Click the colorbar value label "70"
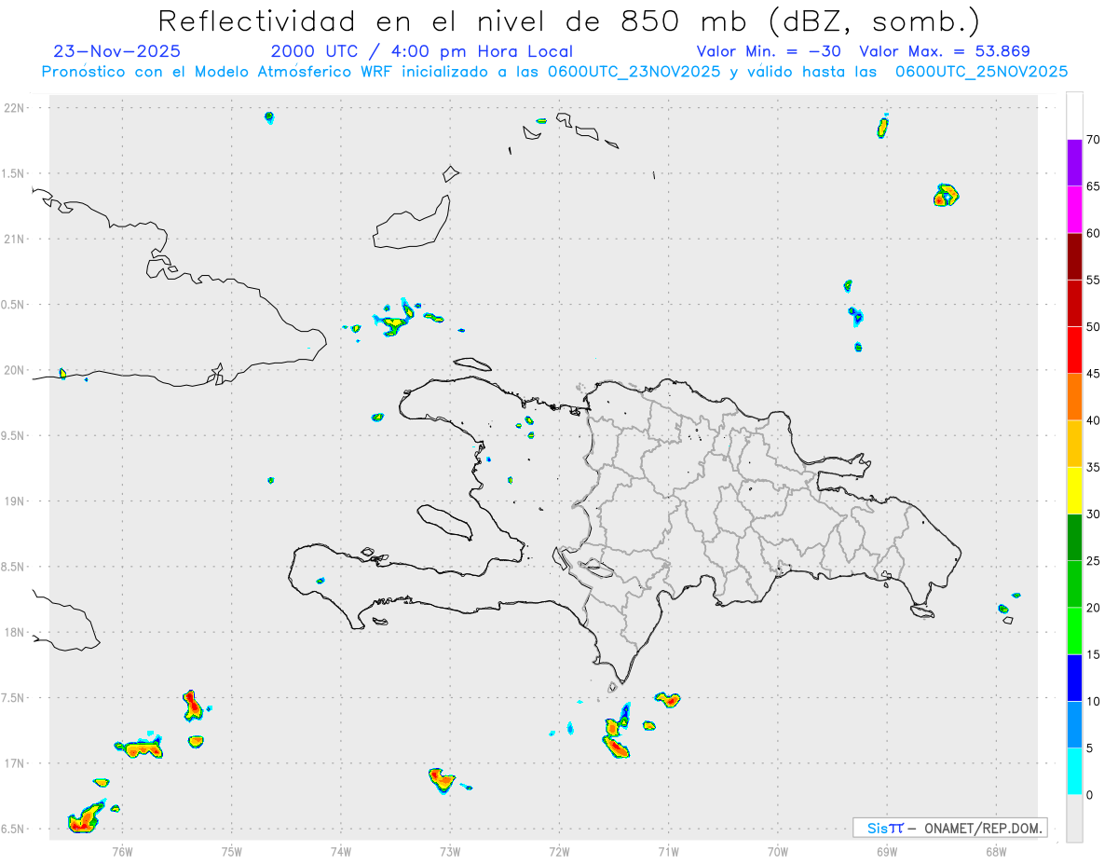The width and height of the screenshot is (1118, 864). coord(1094,140)
